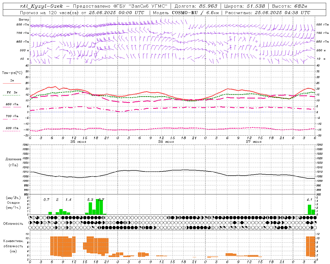Click the (гПа) unit under Давление
This screenshot has height=264, width=330.
[13, 165]
